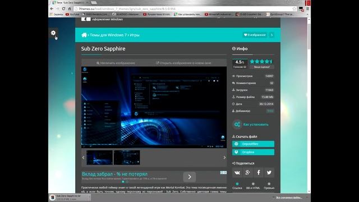Viewport: 359px width, 202px height.
Task: Click the main theme preview image
Action: (154, 107)
